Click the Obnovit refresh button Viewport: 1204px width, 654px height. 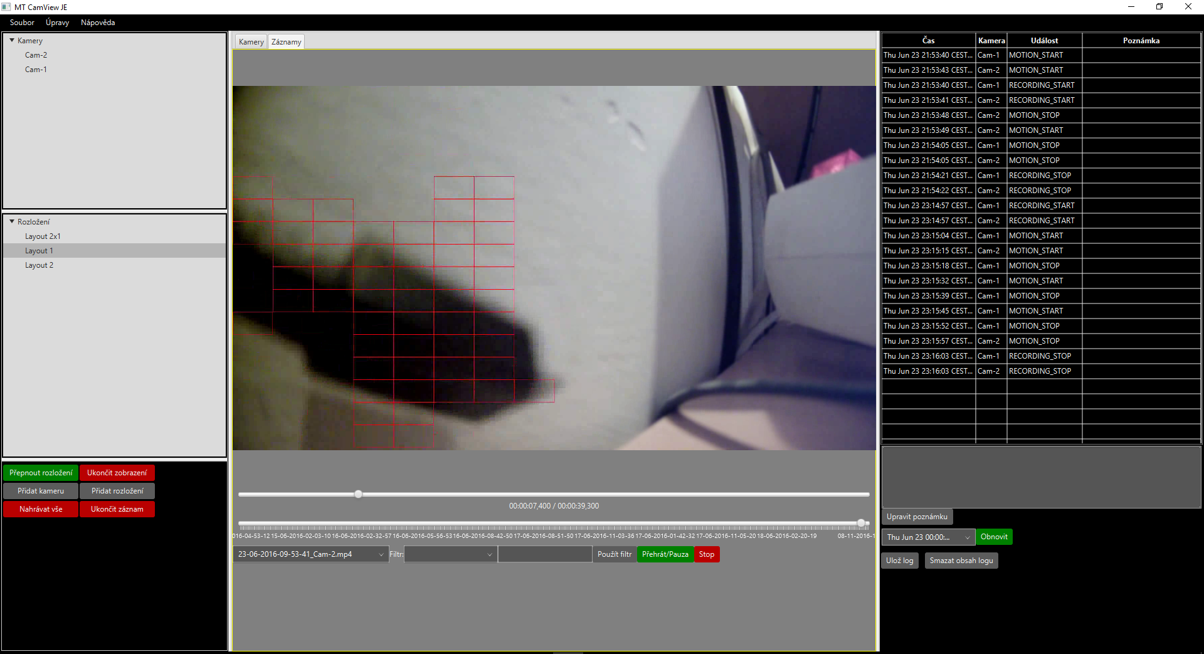click(x=994, y=537)
